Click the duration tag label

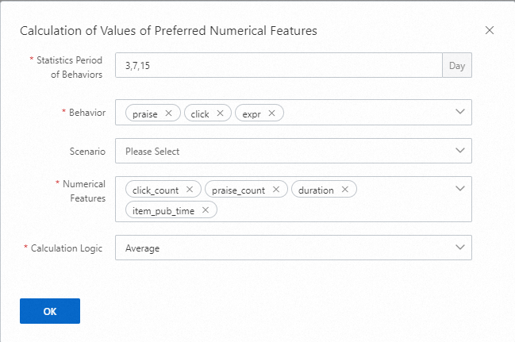pos(316,190)
